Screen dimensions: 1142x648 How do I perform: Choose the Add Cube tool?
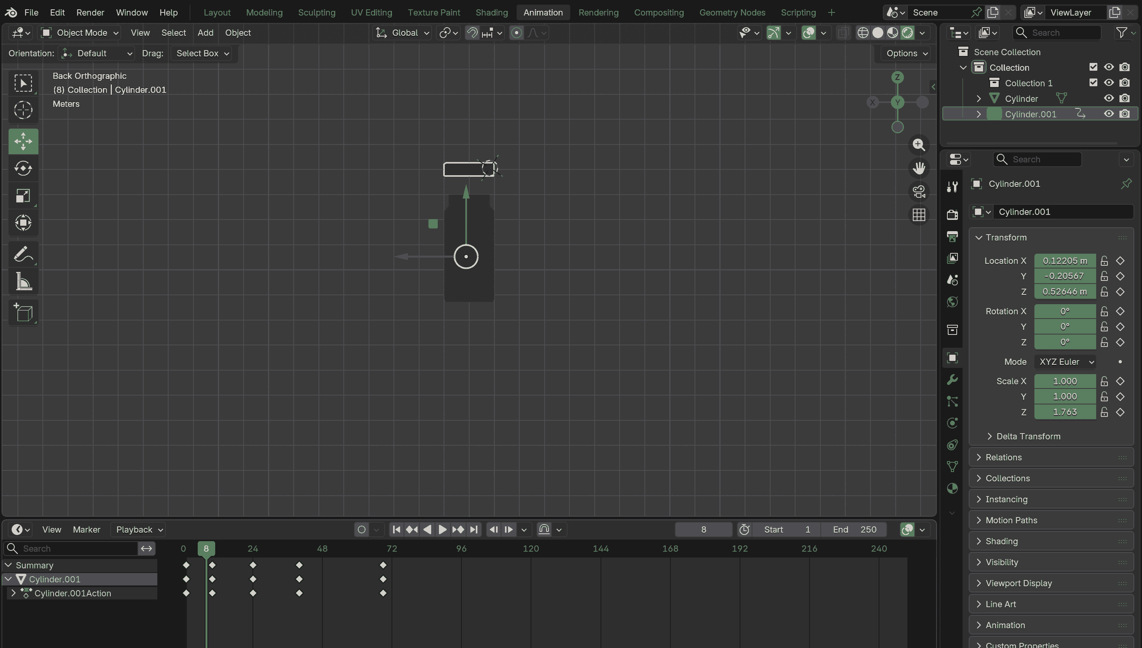coord(23,312)
